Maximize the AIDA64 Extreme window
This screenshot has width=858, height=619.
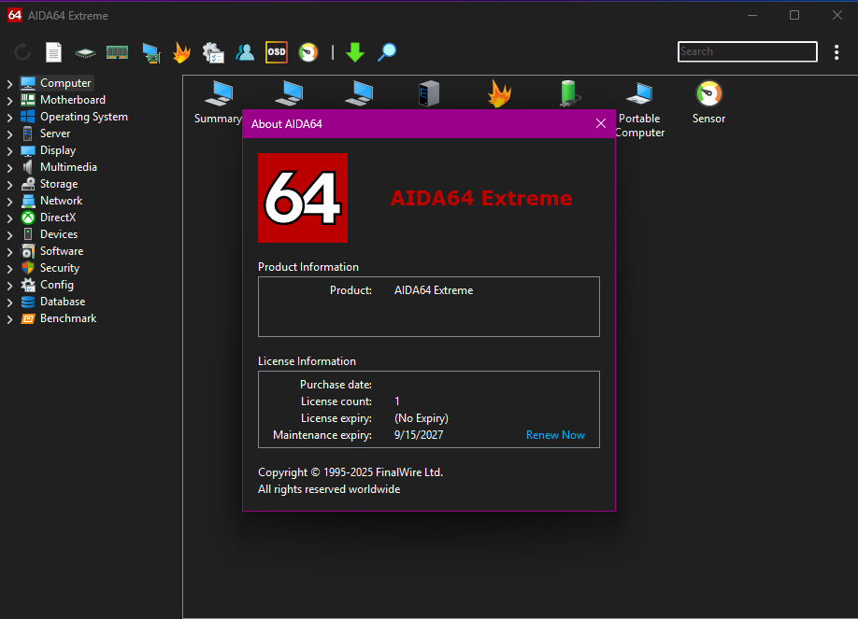point(794,15)
